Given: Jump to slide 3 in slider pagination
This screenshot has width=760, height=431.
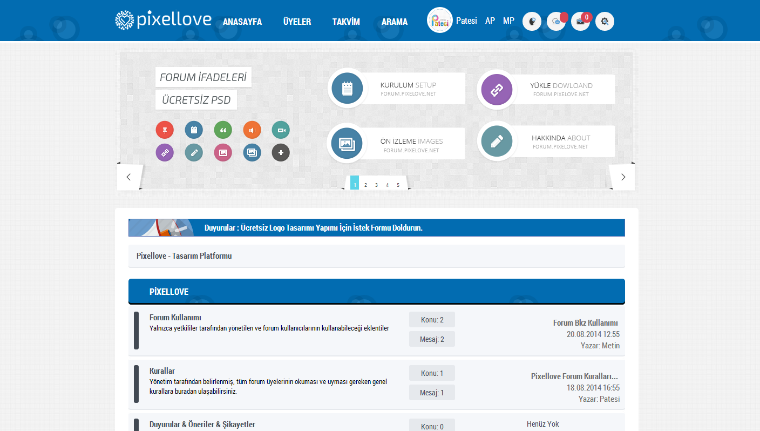Looking at the screenshot, I should 376,185.
